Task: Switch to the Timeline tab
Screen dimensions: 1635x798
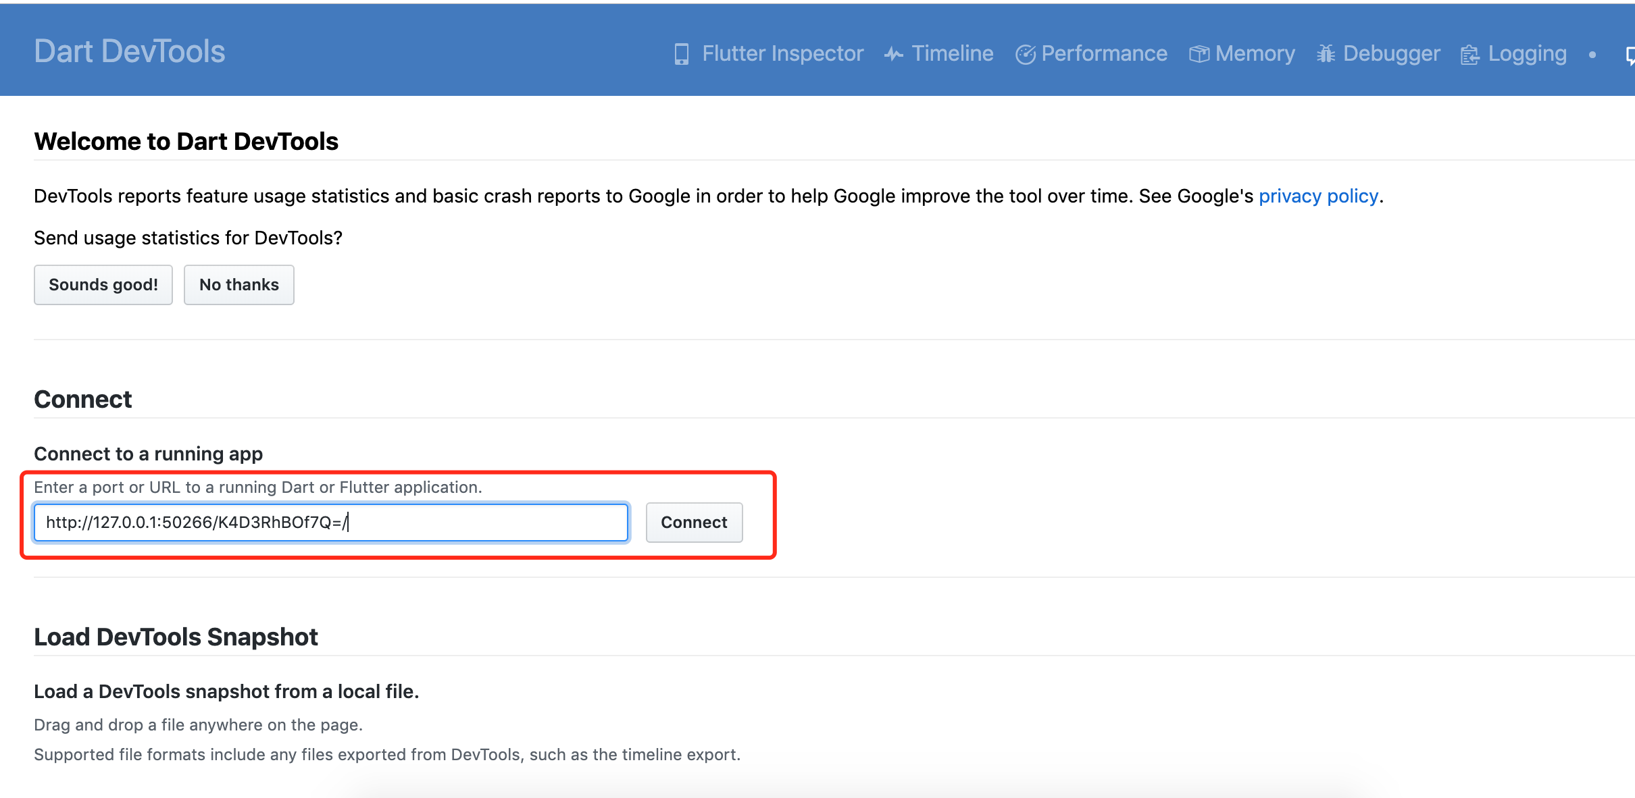Action: click(952, 53)
